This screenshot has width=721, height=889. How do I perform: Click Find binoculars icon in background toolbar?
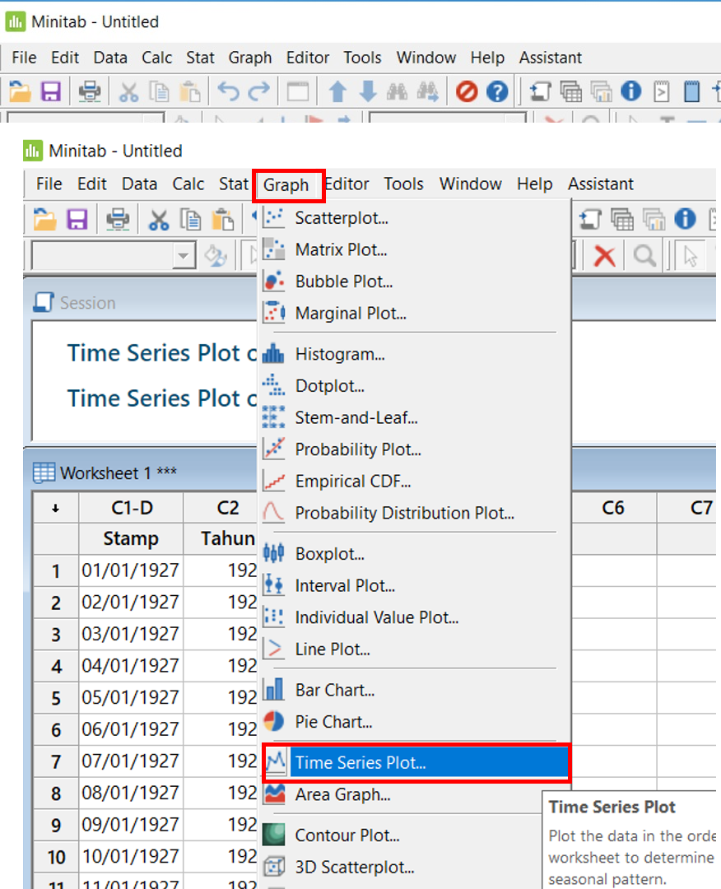pyautogui.click(x=398, y=91)
